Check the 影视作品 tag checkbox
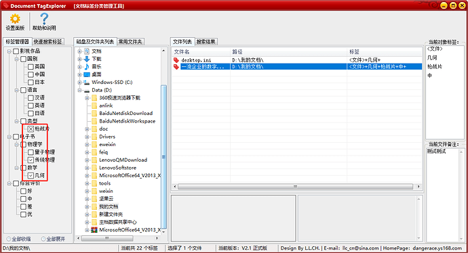 (16, 51)
